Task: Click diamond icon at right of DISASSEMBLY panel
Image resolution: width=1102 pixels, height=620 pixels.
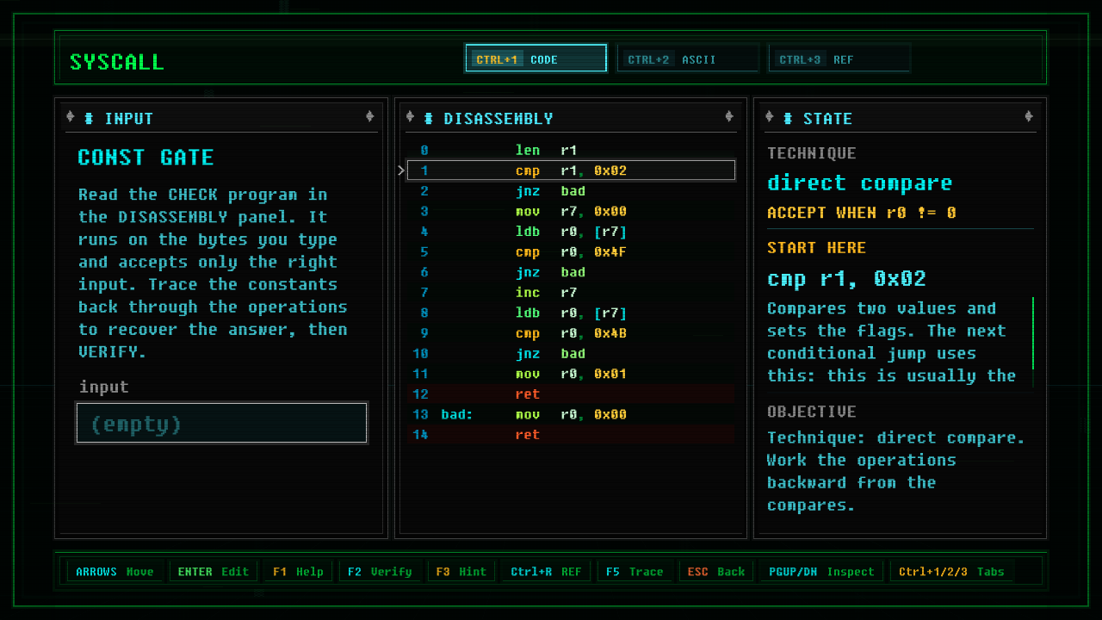Action: tap(729, 117)
